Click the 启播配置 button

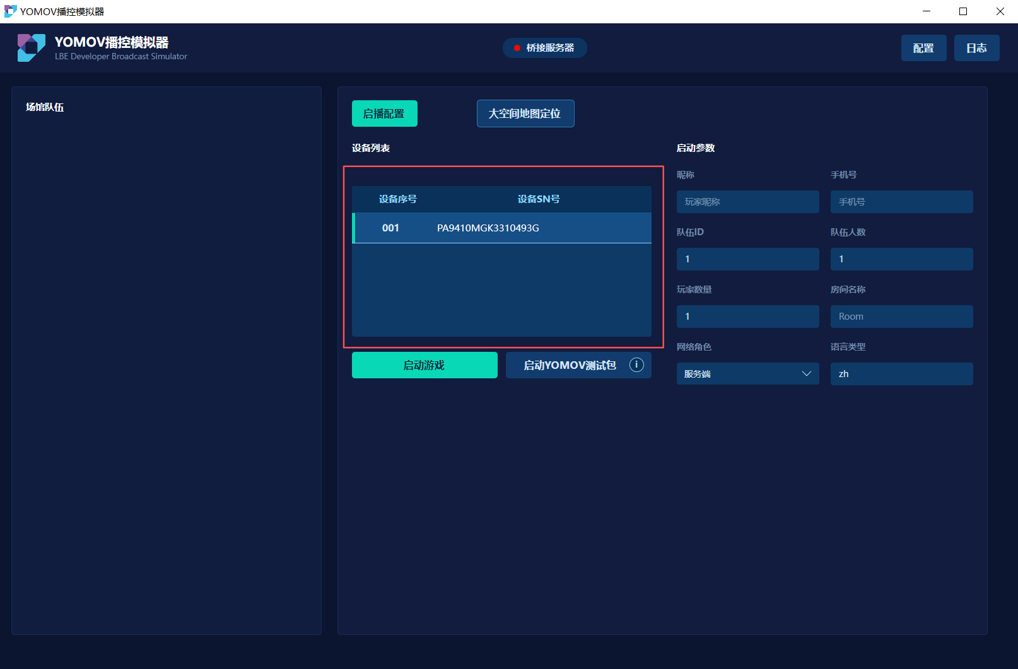[385, 113]
